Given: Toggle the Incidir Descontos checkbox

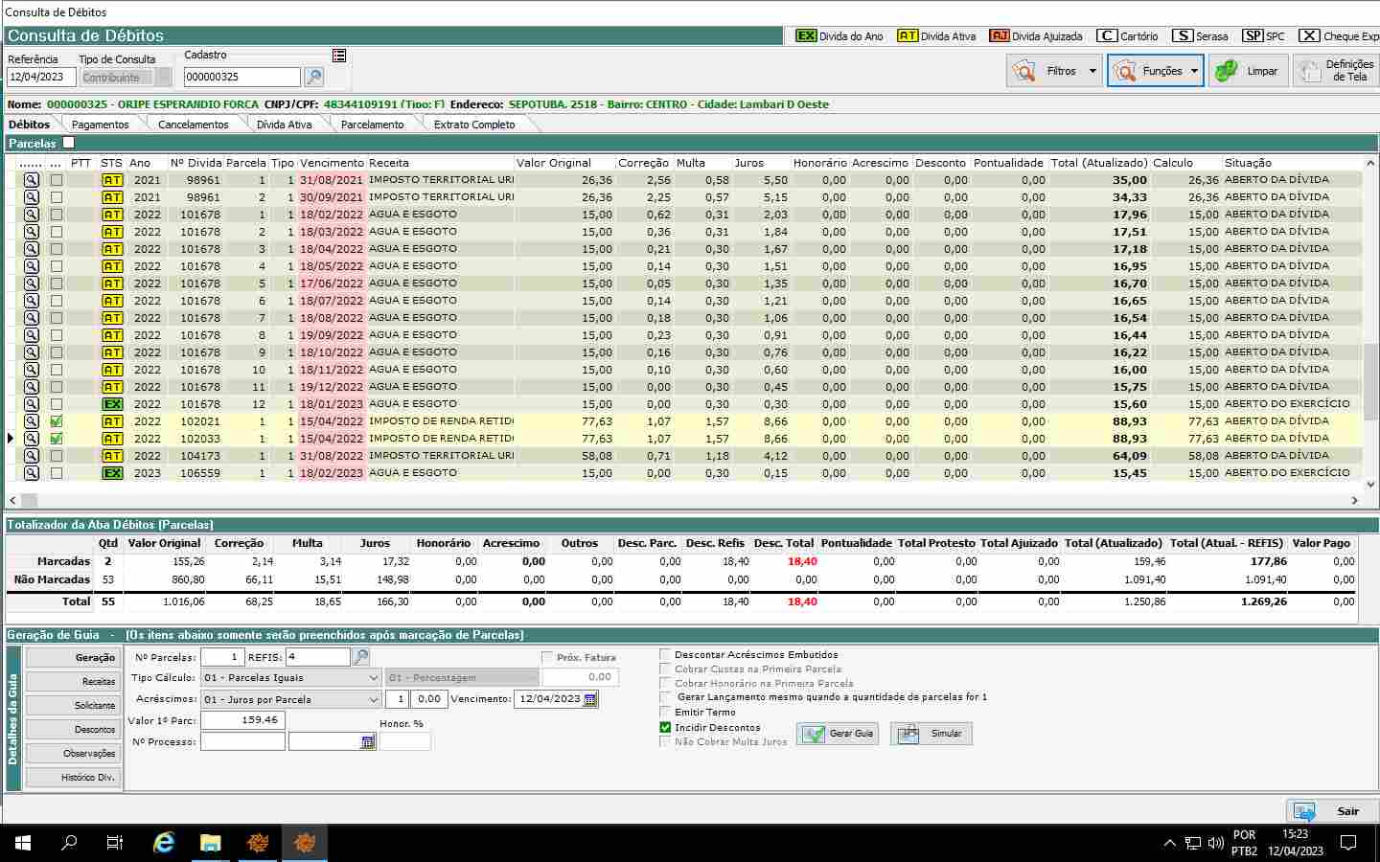Looking at the screenshot, I should [x=666, y=728].
